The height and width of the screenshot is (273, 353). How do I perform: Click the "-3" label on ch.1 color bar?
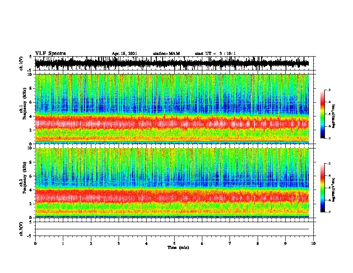pyautogui.click(x=328, y=90)
